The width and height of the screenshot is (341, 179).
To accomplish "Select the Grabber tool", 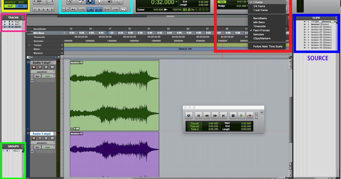I will tap(99, 2).
